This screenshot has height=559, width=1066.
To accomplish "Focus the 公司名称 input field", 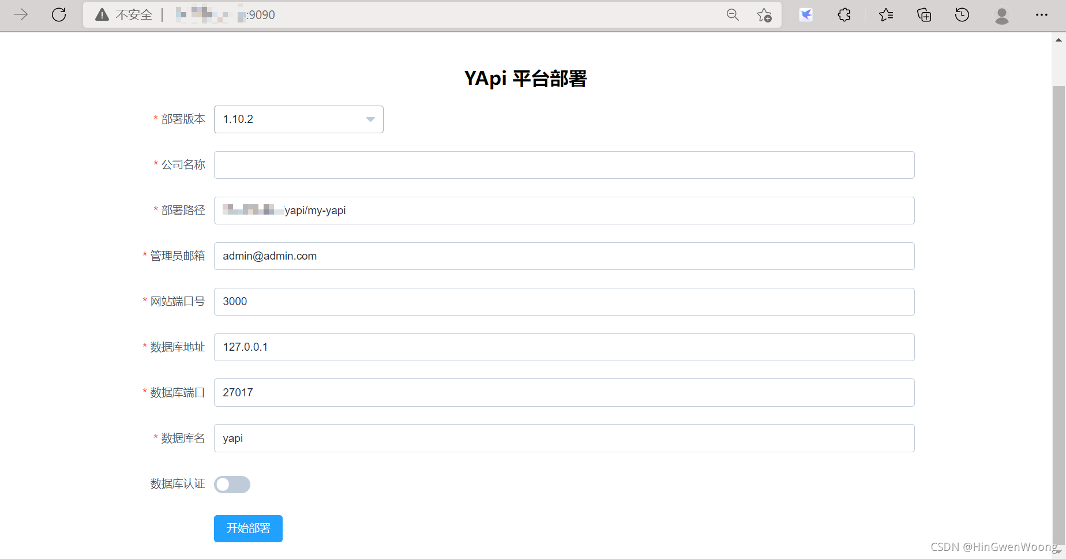I will tap(564, 165).
